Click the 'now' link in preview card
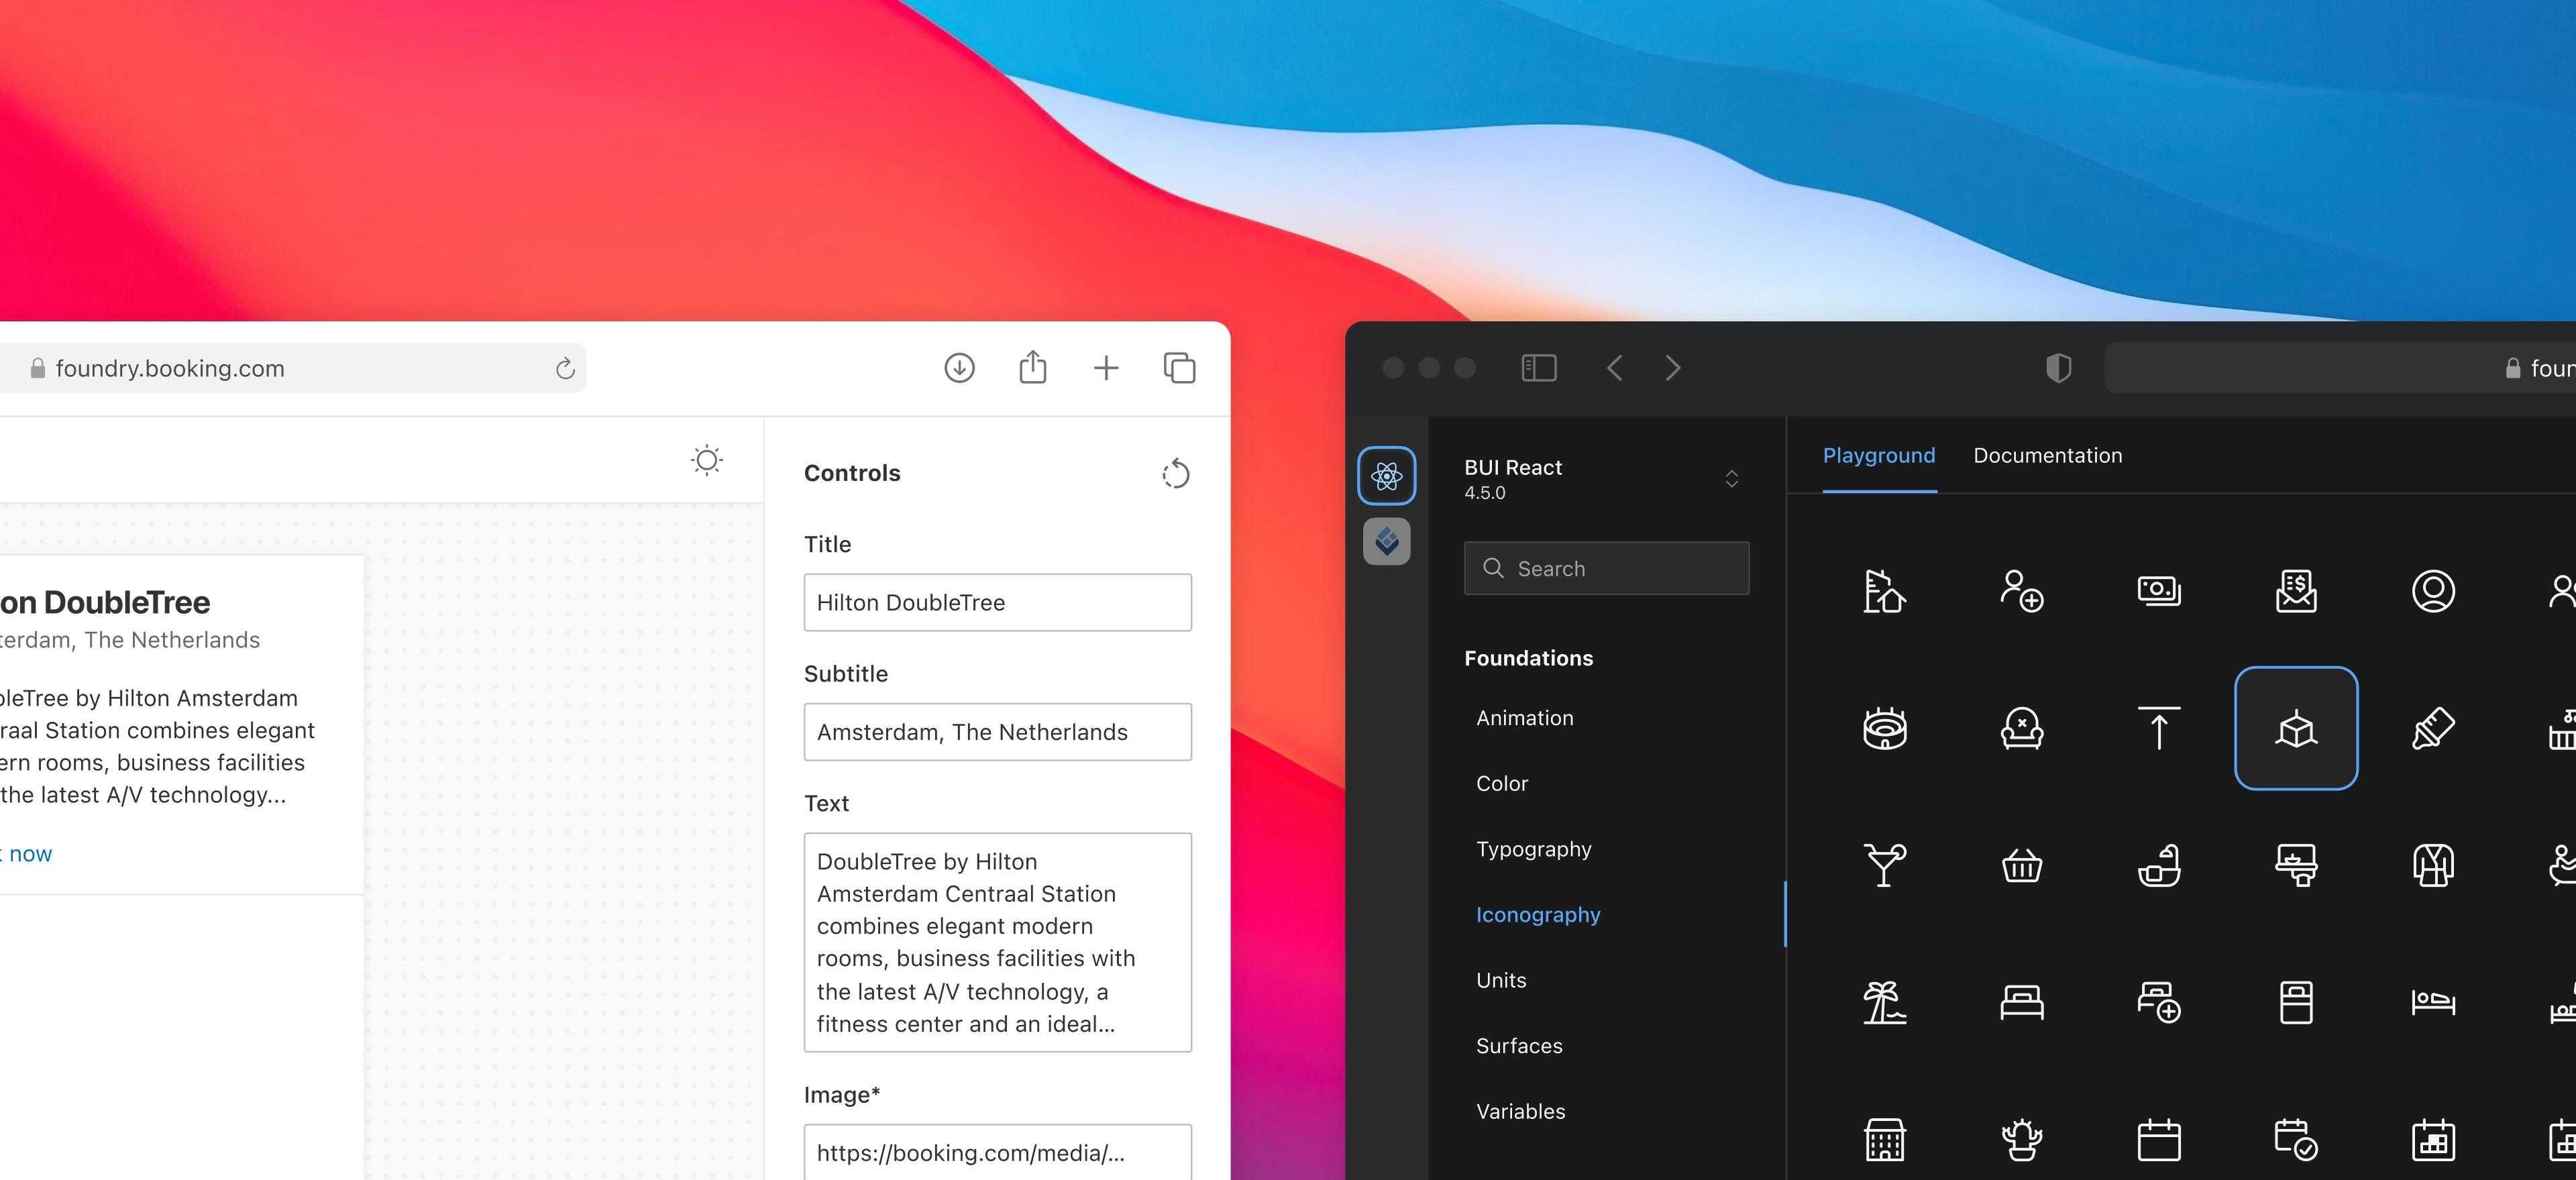Screen dimensions: 2576x1180 (x=30, y=854)
